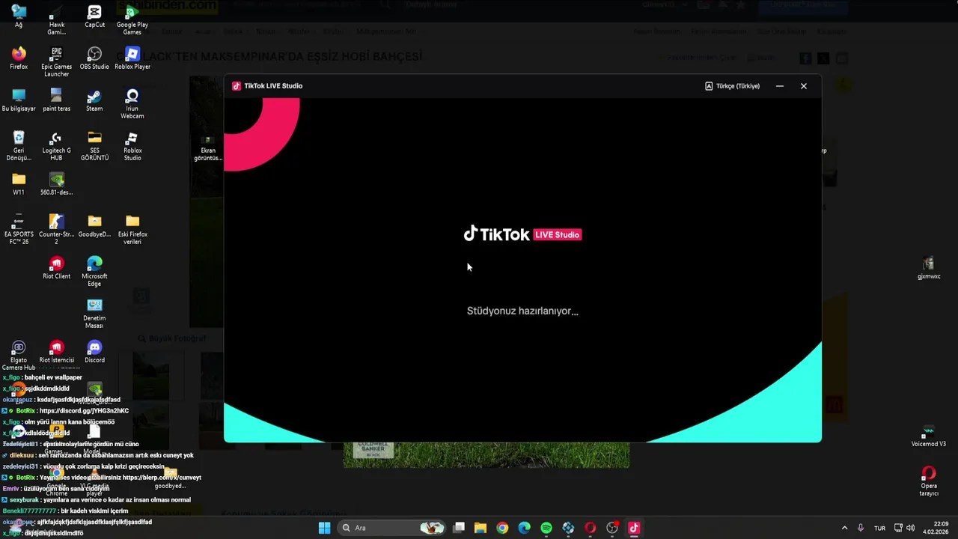Select the Bu bilgisayar desktop icon
Image resolution: width=958 pixels, height=539 pixels.
point(19,100)
